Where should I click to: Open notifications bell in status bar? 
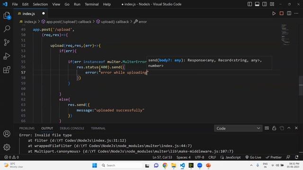(297, 157)
